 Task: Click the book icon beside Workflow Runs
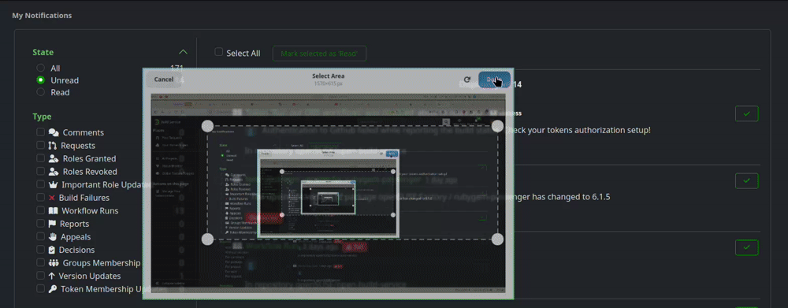(x=54, y=210)
